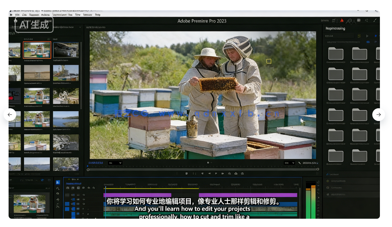Click the Step Back playback icon
The width and height of the screenshot is (392, 227).
209,174
